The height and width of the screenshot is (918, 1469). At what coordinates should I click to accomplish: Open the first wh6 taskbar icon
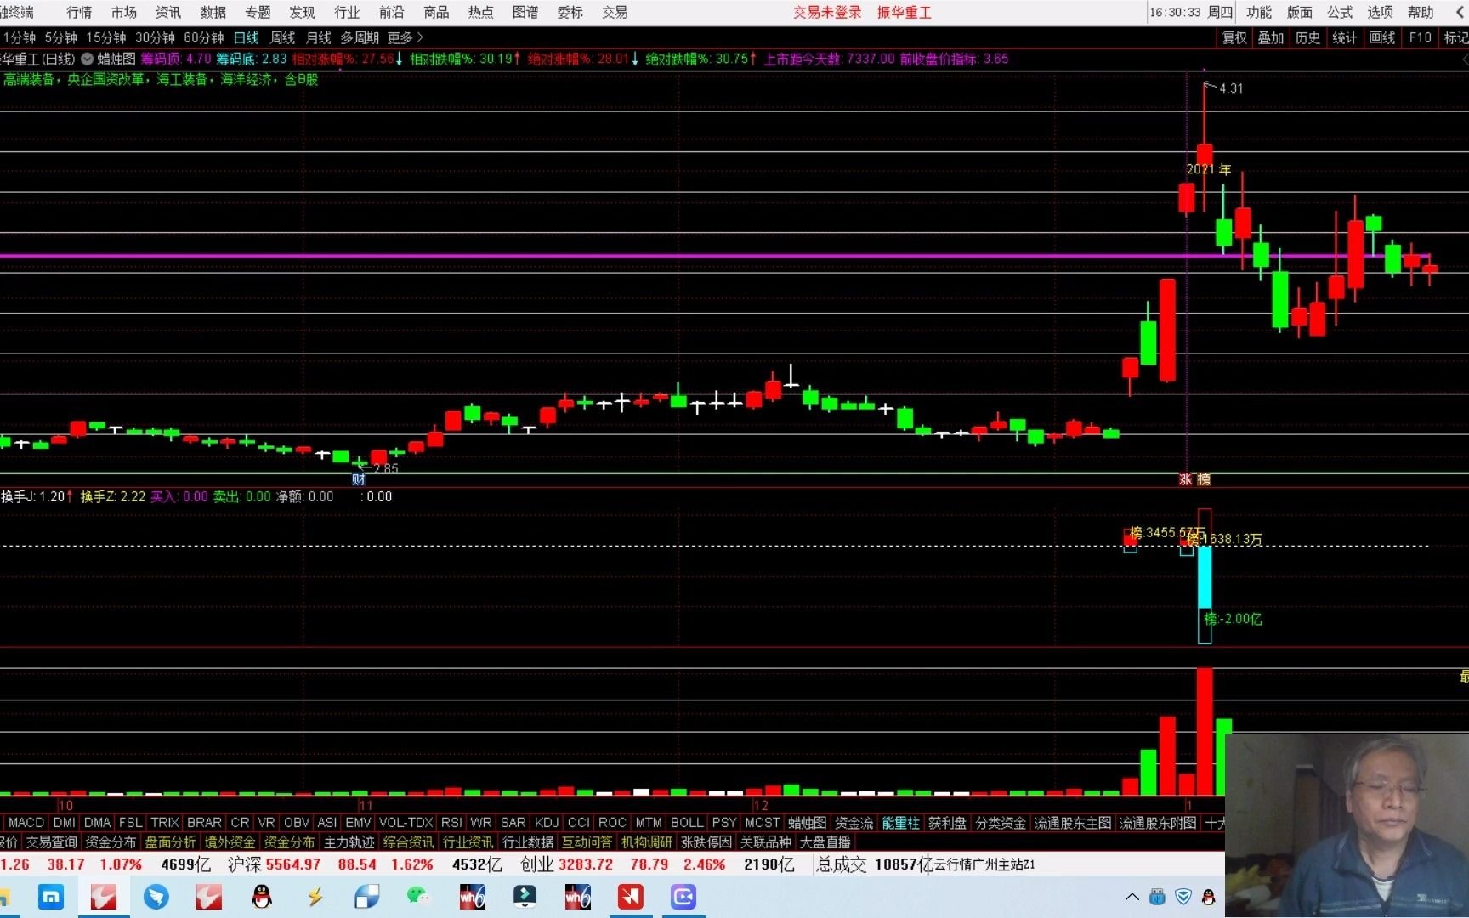[473, 897]
